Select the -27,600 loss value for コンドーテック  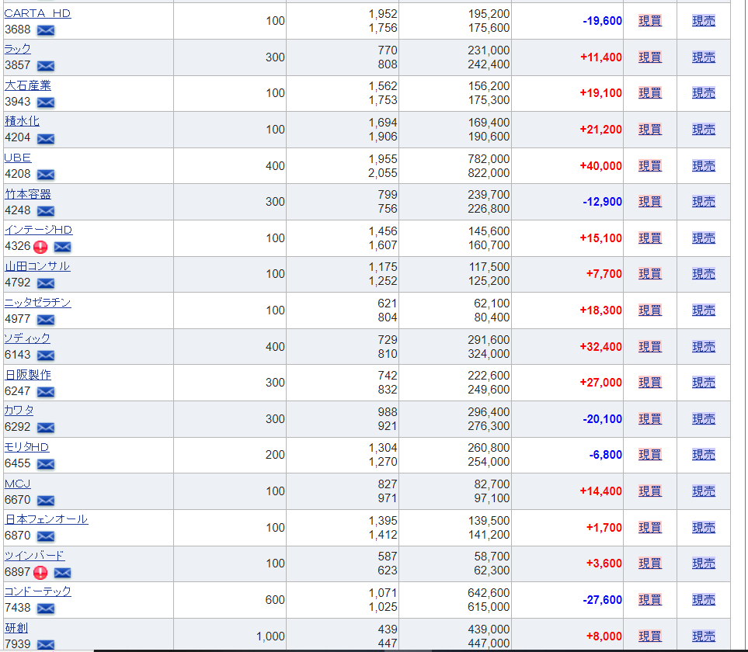602,599
